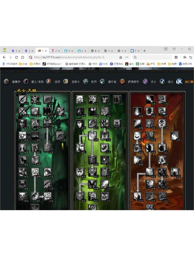Pick Devastation talent in Destruction tree
The width and height of the screenshot is (194, 276).
[x=162, y=148]
